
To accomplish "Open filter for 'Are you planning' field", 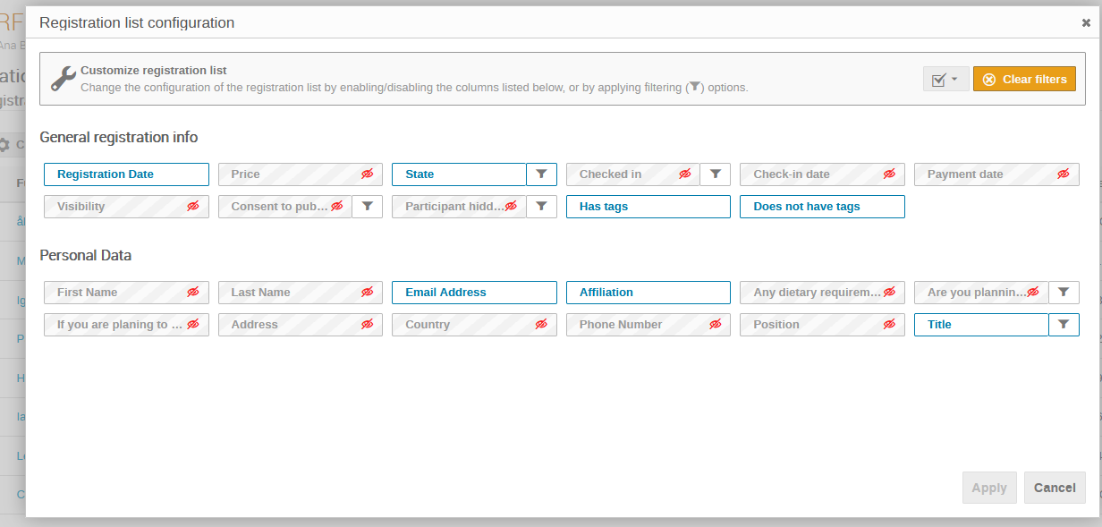I will [x=1064, y=293].
